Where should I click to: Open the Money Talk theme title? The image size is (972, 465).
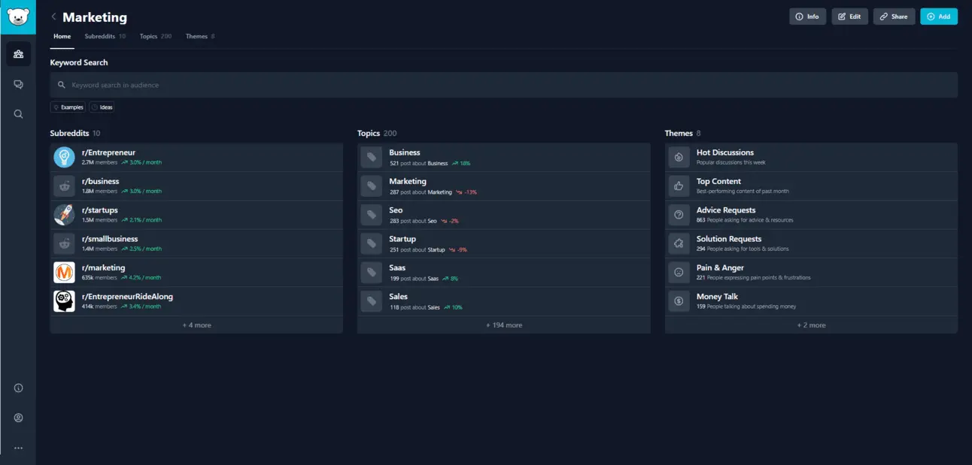[717, 297]
